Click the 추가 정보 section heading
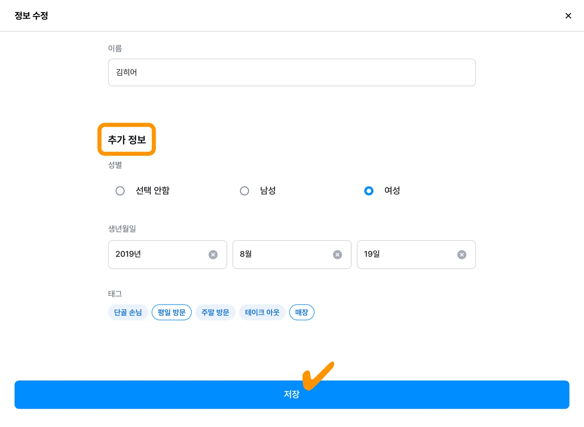Viewport: 584px width, 427px height. 127,140
